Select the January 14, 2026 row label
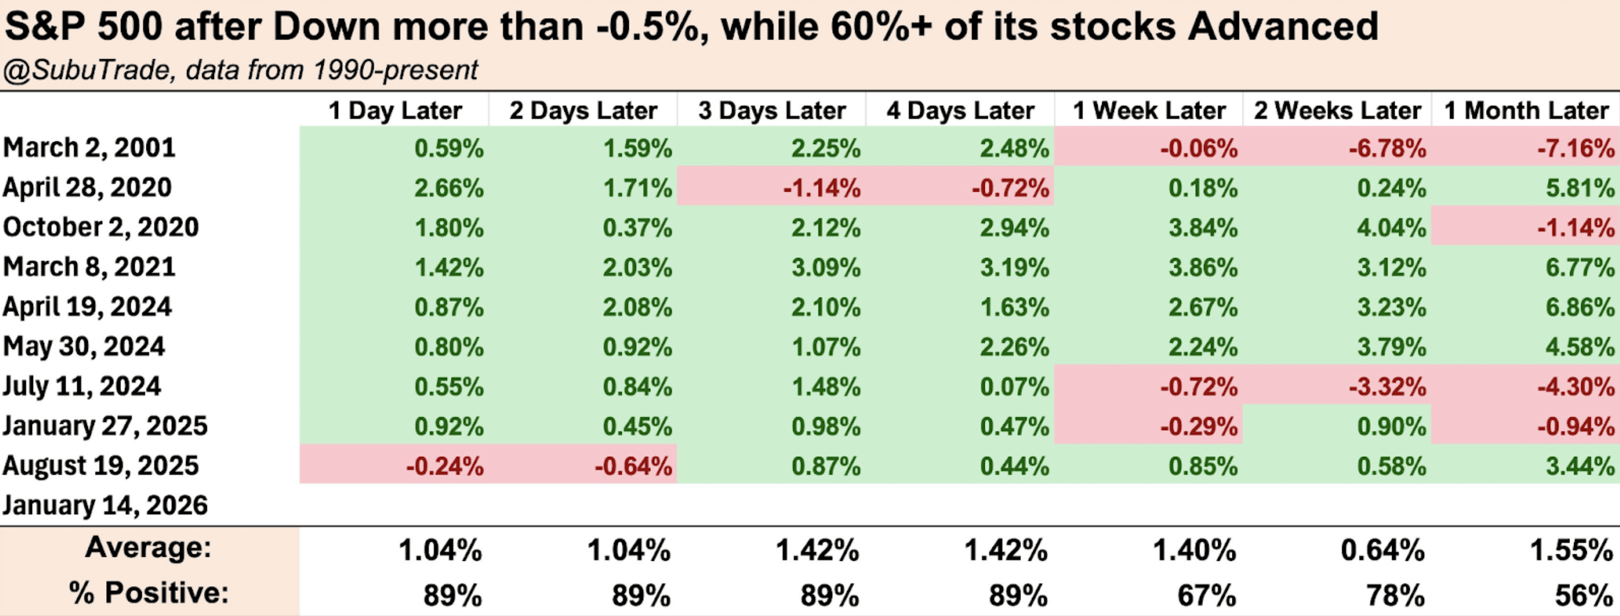The height and width of the screenshot is (616, 1620). (105, 505)
